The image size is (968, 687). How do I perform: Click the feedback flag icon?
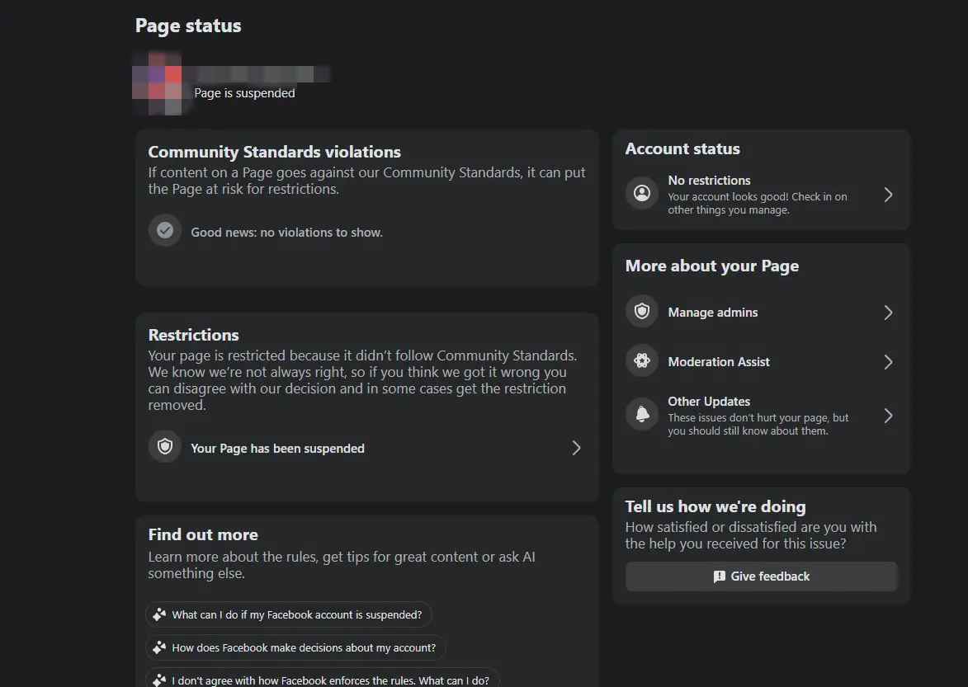pyautogui.click(x=720, y=576)
